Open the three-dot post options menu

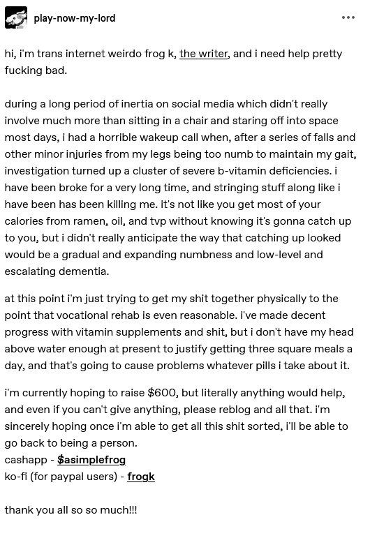point(348,17)
